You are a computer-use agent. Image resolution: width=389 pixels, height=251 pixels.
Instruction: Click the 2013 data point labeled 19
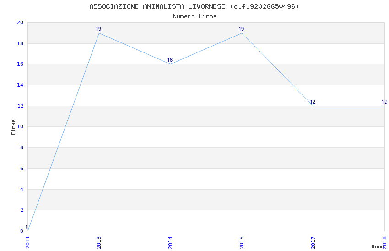[x=99, y=33]
